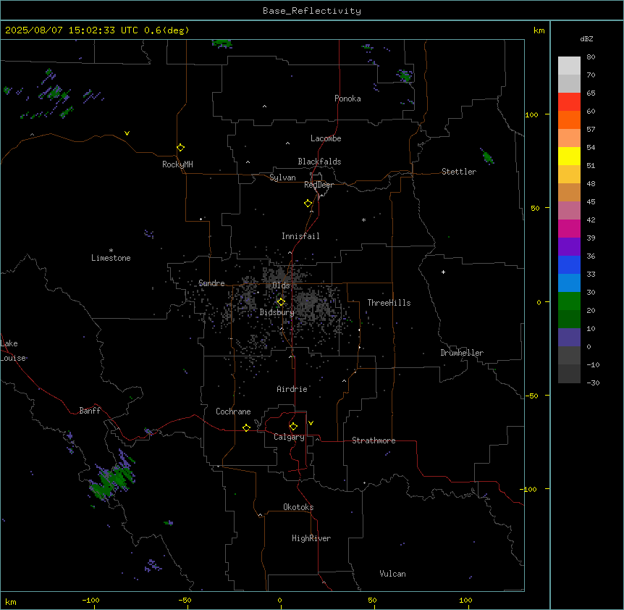Click the Stettler city label

(459, 172)
